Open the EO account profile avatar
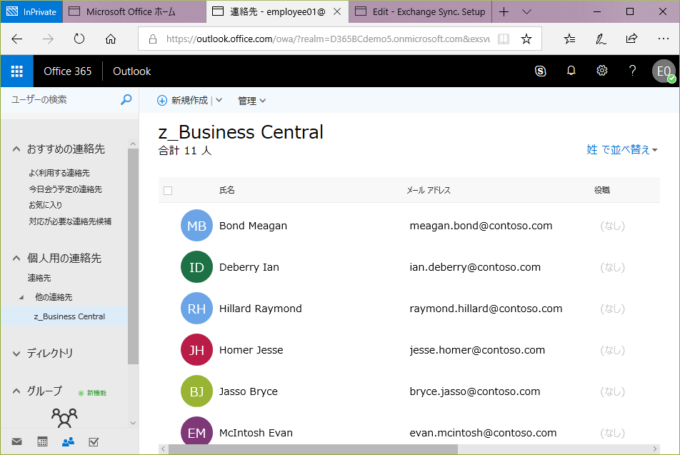Image resolution: width=680 pixels, height=455 pixels. [664, 71]
